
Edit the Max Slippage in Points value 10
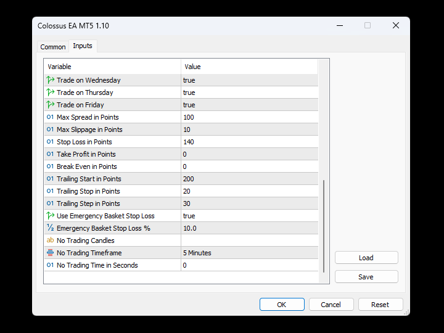(250, 129)
